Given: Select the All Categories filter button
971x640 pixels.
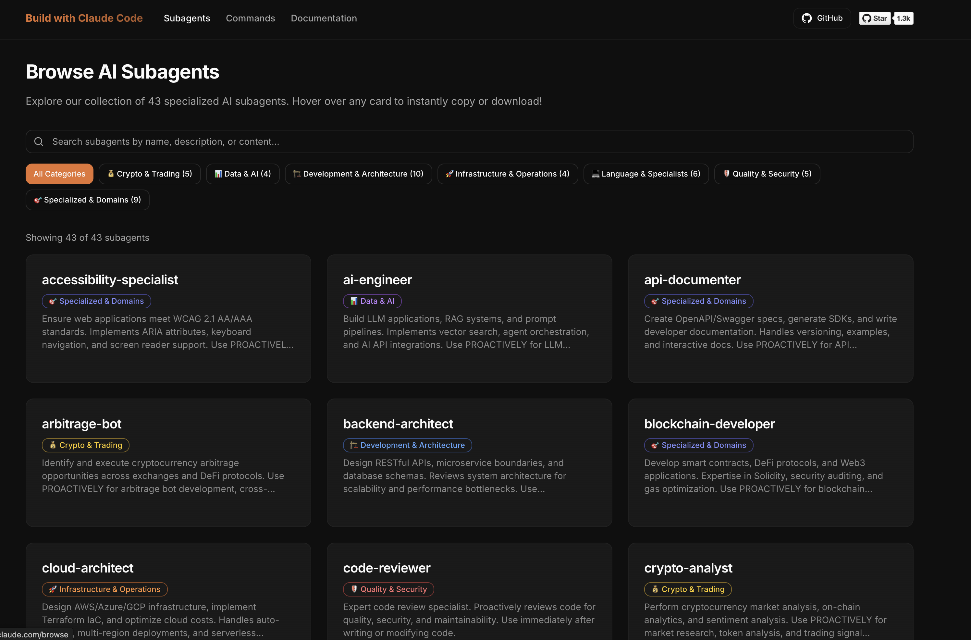Looking at the screenshot, I should pos(59,174).
